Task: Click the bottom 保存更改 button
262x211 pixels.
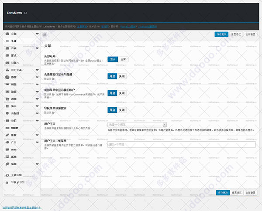Action: tap(223, 193)
